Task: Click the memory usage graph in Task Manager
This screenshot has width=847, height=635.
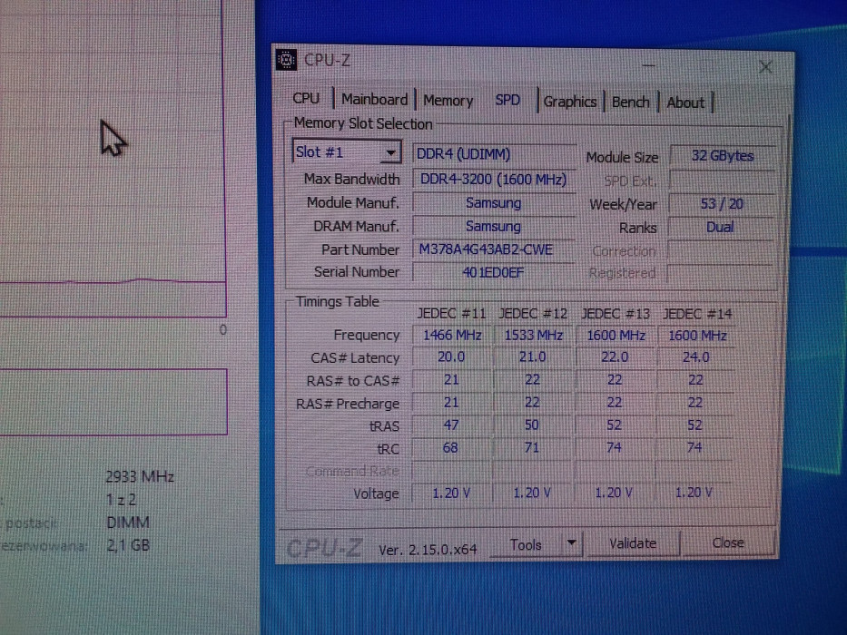Action: click(x=112, y=157)
